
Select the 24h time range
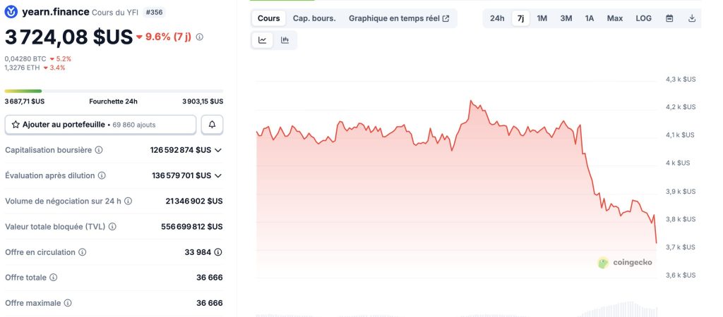point(497,18)
